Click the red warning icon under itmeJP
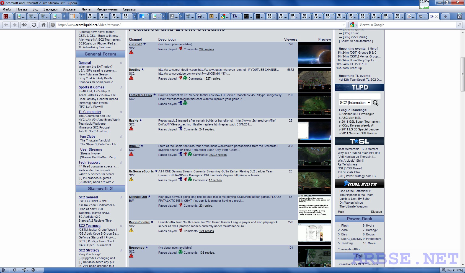This screenshot has height=273, width=465. [x=131, y=154]
